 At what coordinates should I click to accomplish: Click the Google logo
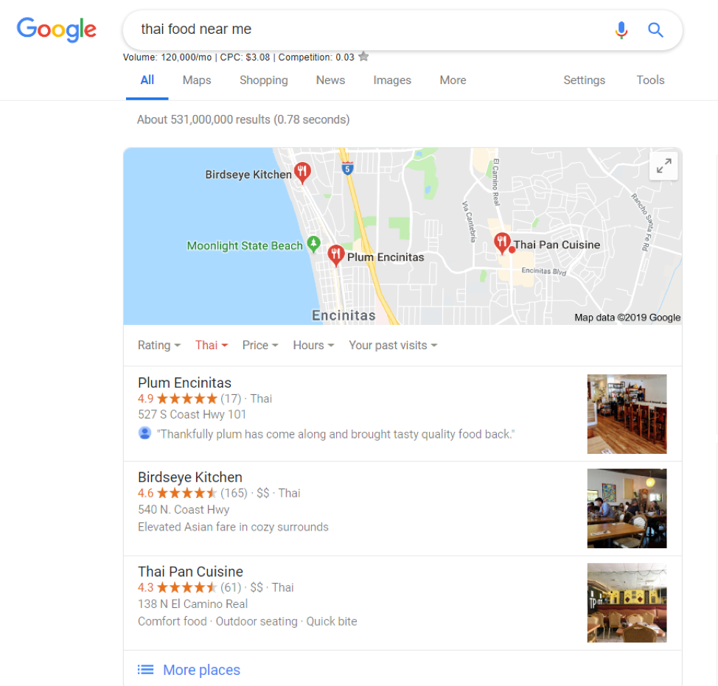(56, 29)
